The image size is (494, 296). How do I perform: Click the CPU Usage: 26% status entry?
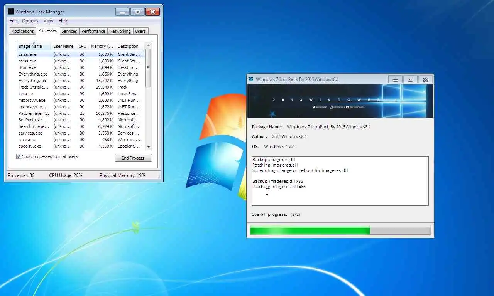(66, 175)
